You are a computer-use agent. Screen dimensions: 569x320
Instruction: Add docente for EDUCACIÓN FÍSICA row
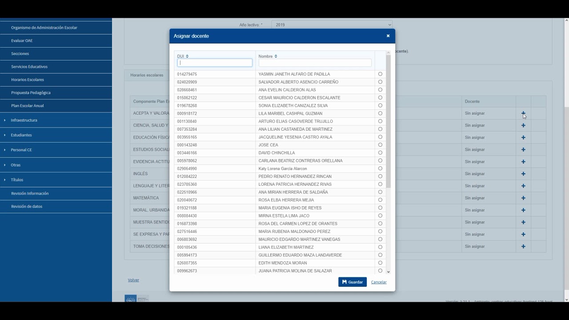[x=523, y=137]
